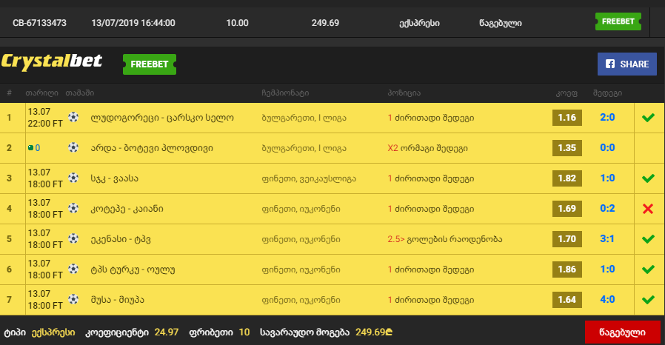Click the payout value 249.69 in top row
The image size is (665, 345).
tap(325, 23)
